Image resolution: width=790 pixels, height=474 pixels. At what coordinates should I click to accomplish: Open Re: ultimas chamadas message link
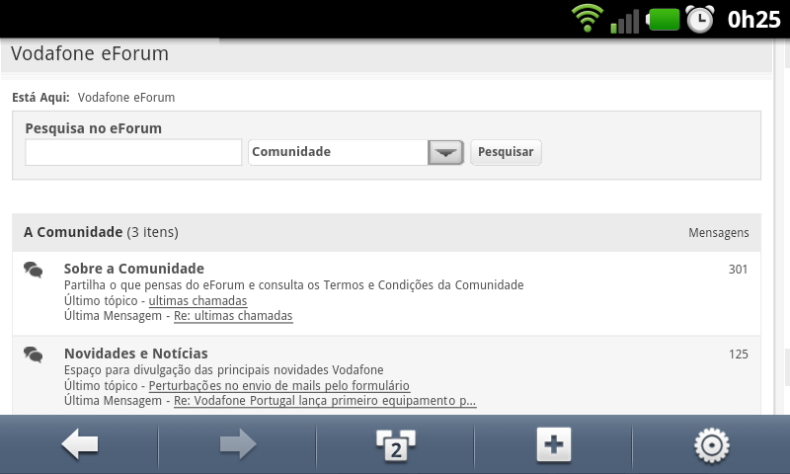pyautogui.click(x=233, y=316)
